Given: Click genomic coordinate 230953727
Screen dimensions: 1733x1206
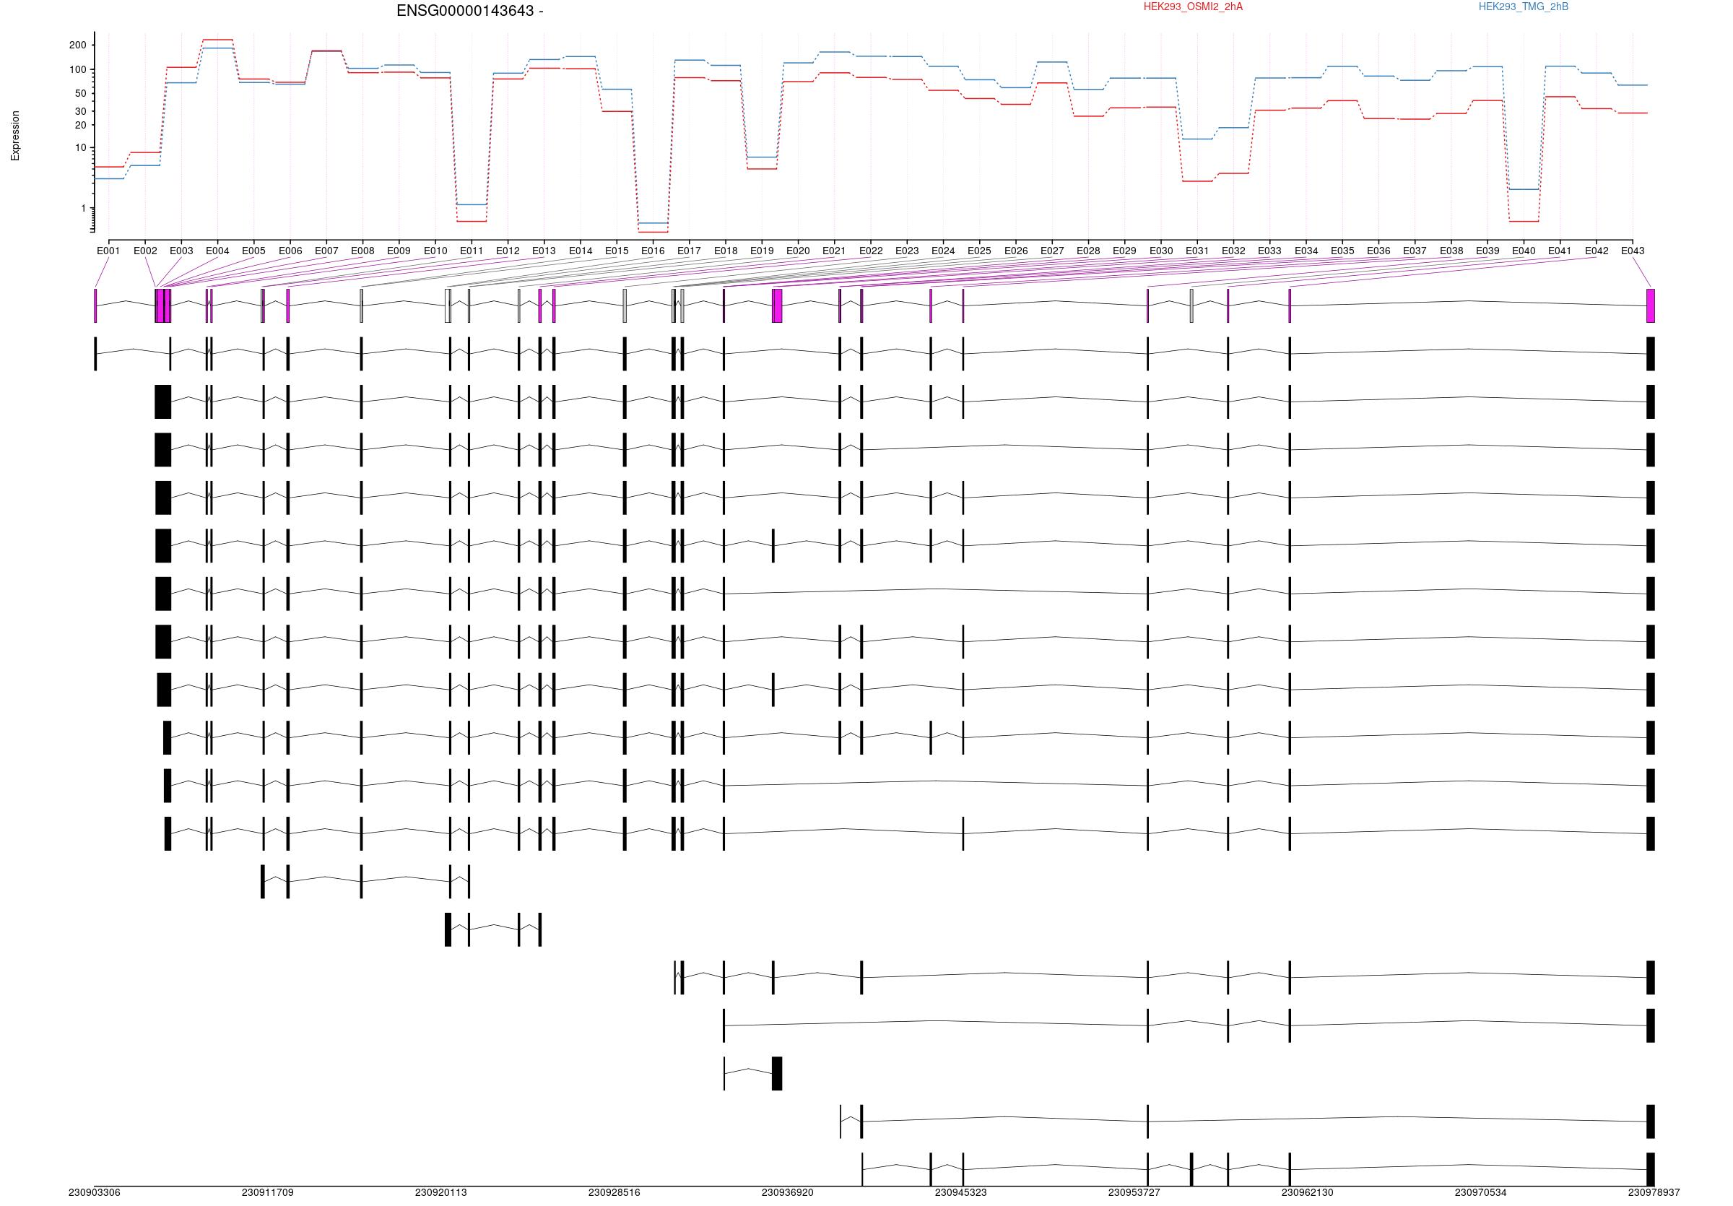Looking at the screenshot, I should click(x=1134, y=1193).
